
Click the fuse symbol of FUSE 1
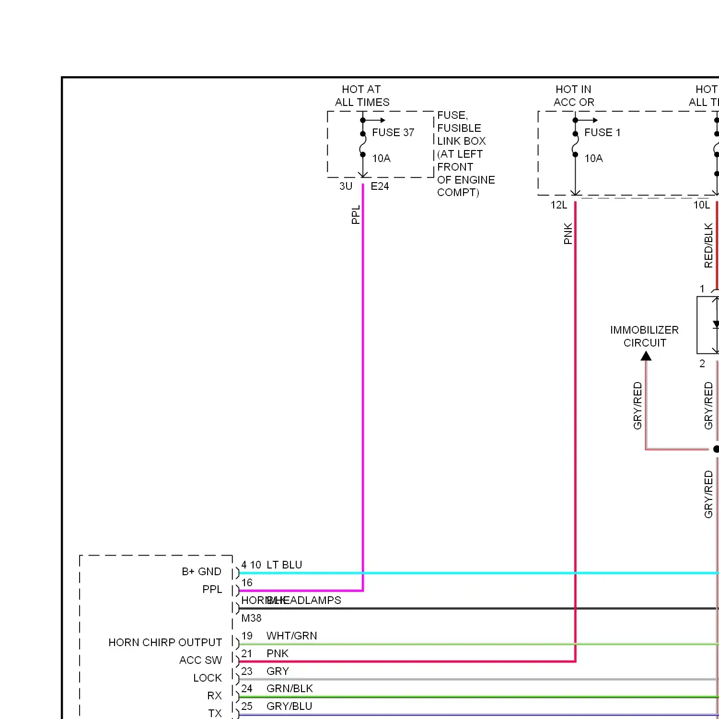[x=575, y=144]
